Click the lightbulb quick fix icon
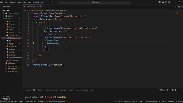Screen dimensions: 183x103 click(x=33, y=43)
